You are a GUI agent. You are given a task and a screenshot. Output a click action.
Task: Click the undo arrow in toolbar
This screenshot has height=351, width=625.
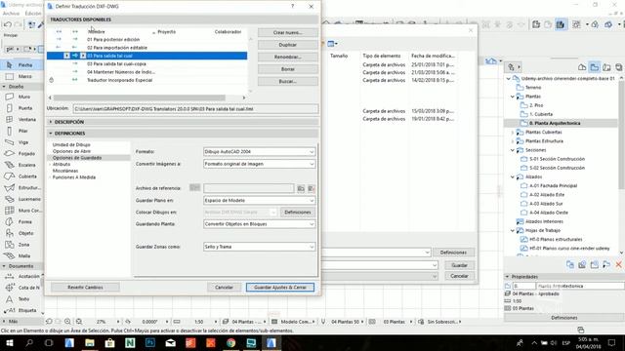[x=7, y=24]
